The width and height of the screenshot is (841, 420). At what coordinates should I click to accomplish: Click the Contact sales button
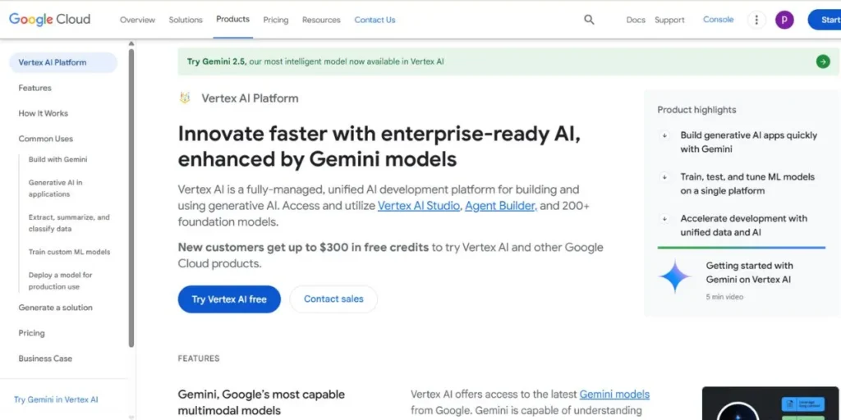coord(333,299)
